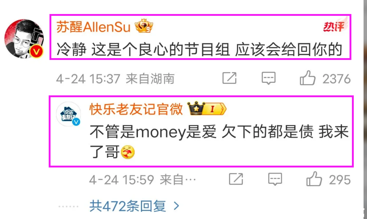
Task: Open 共472条回复 to view all replies
Action: point(128,206)
